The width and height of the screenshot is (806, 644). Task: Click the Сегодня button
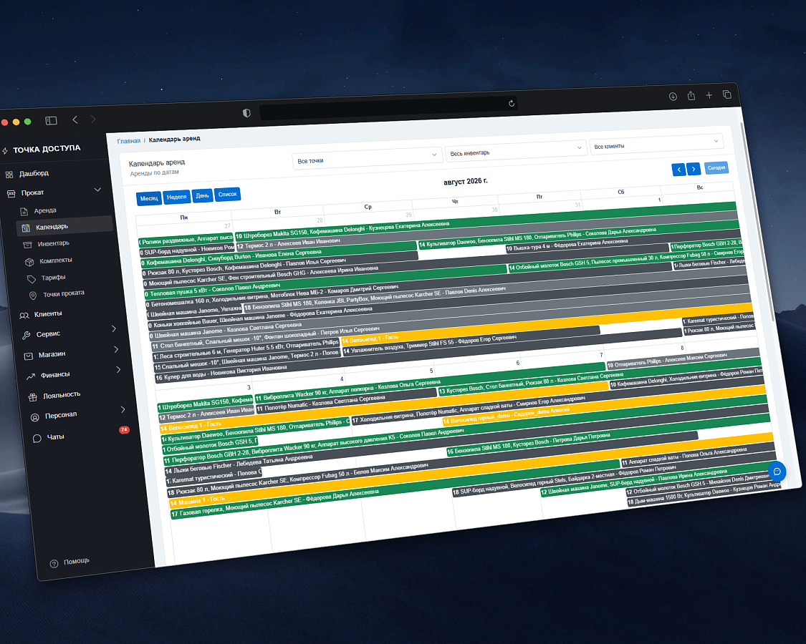(716, 167)
